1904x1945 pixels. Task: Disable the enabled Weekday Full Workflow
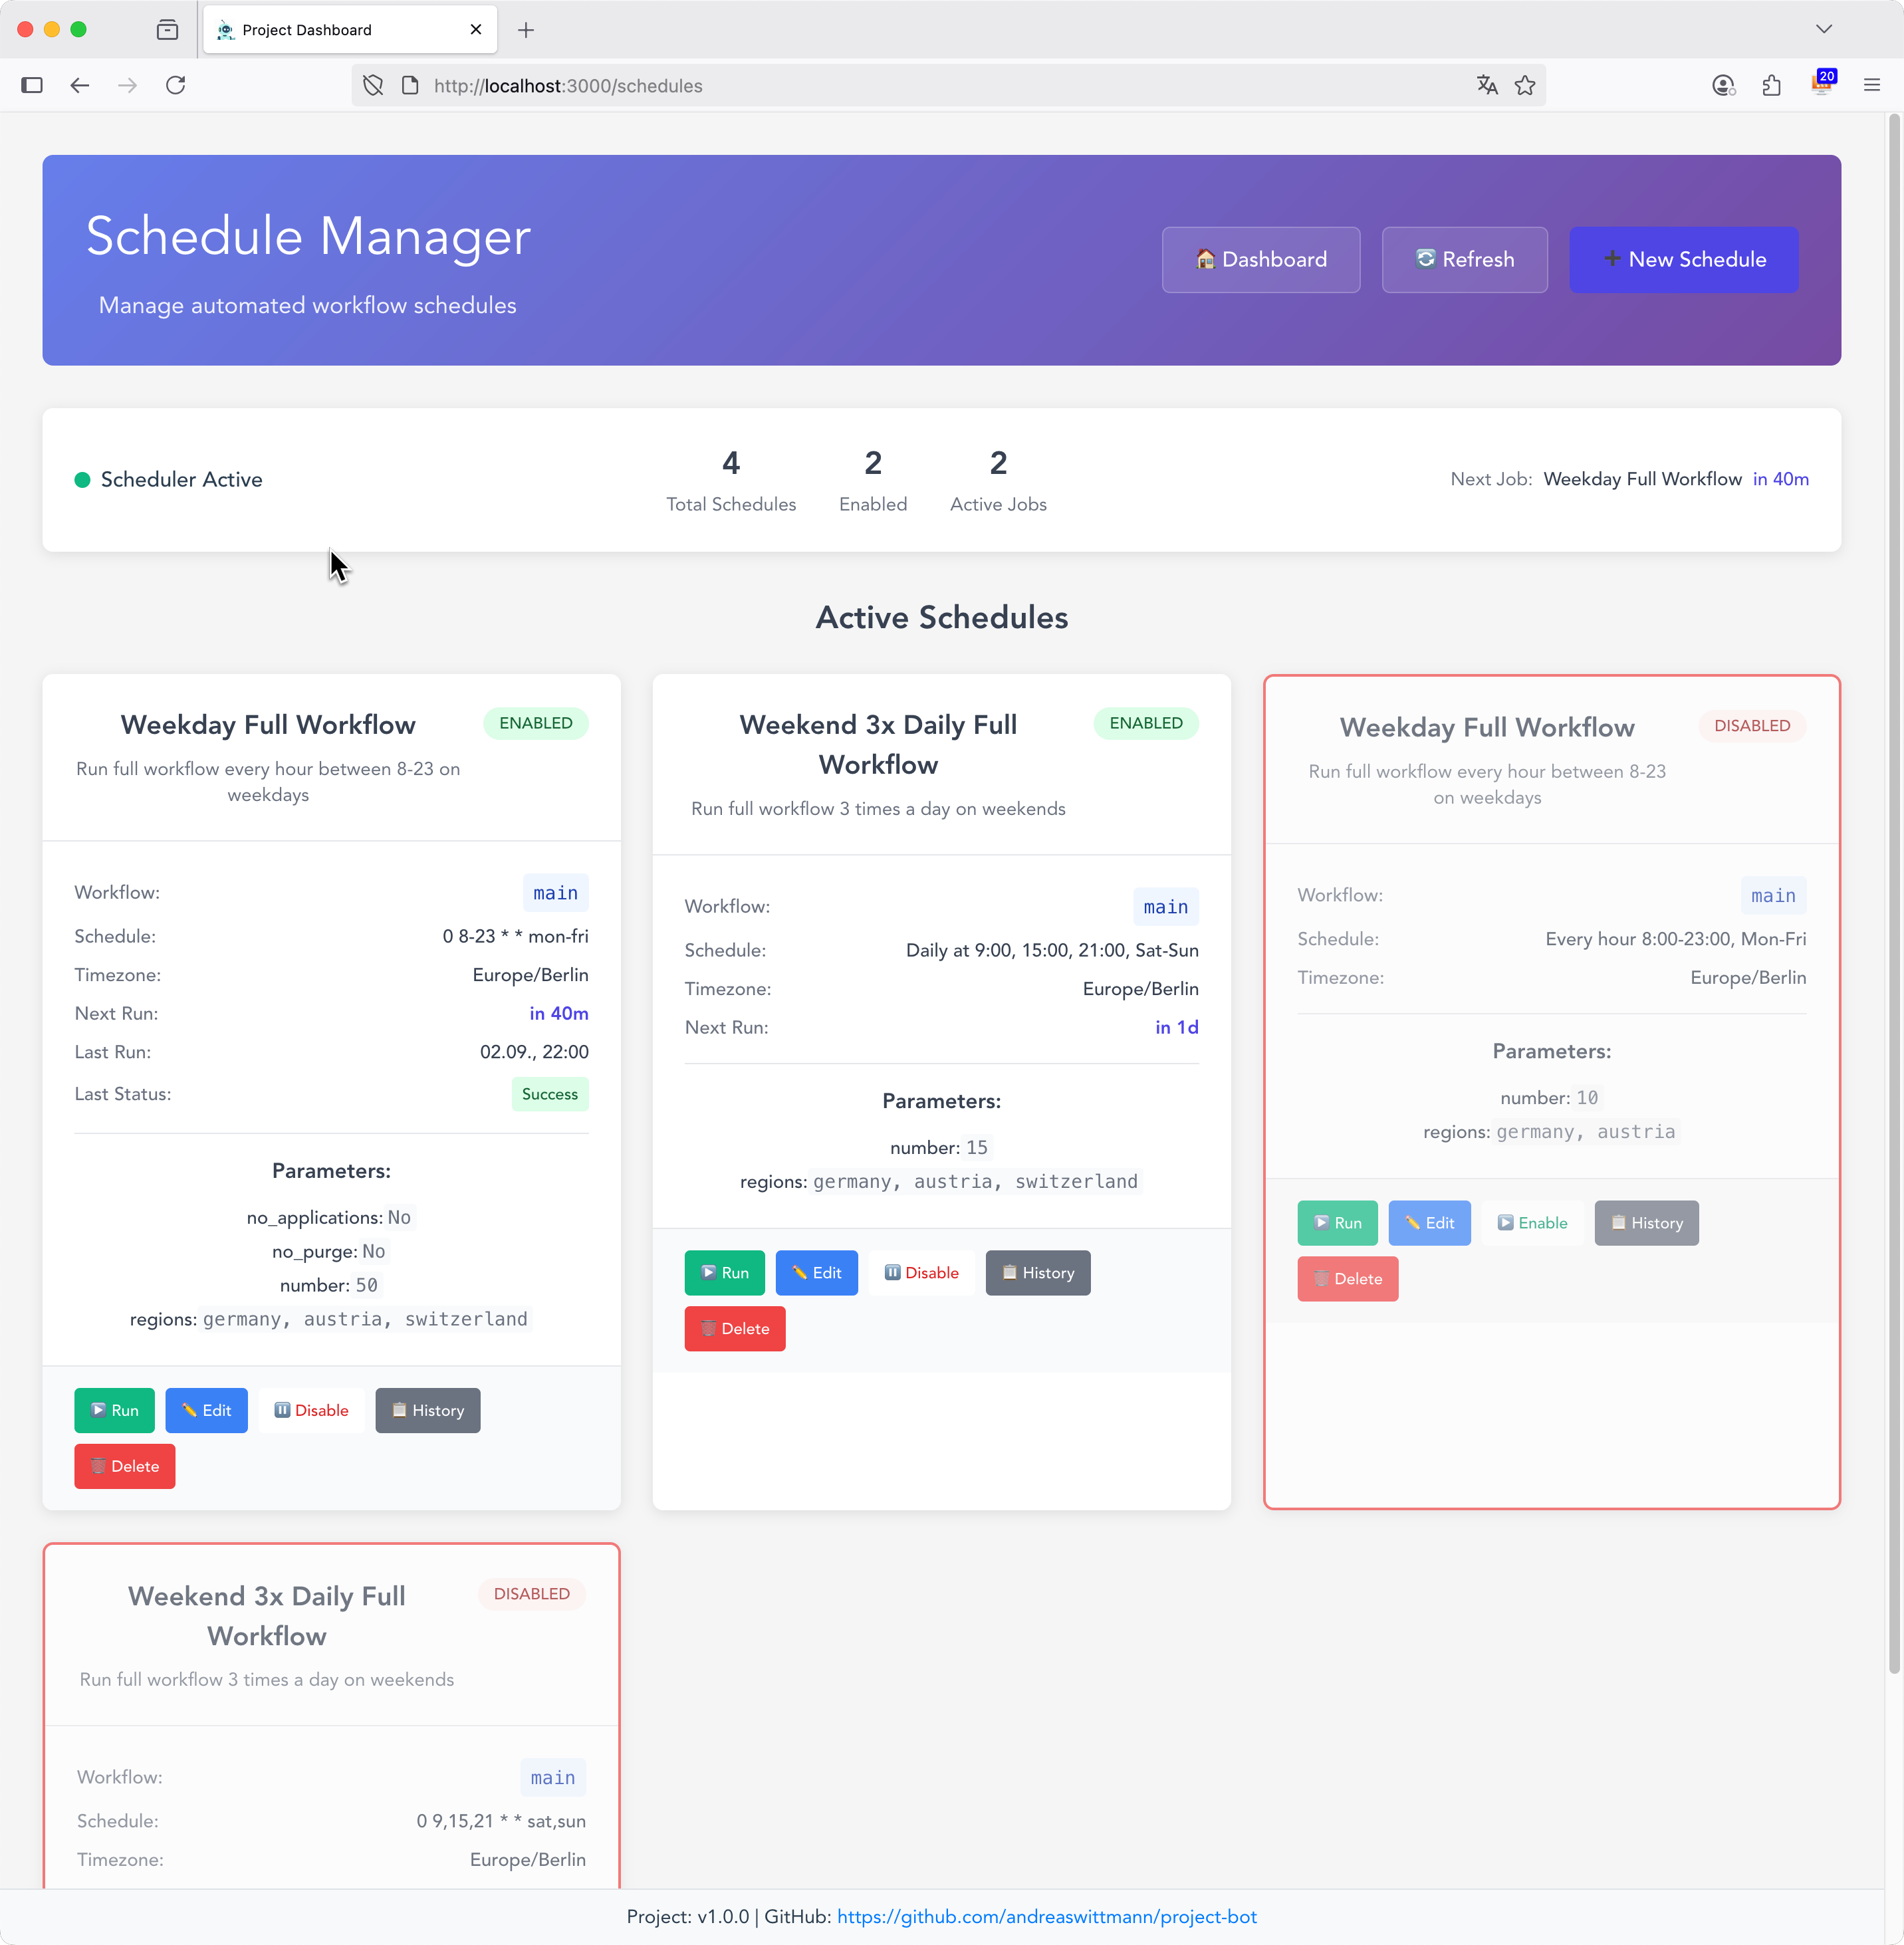311,1410
